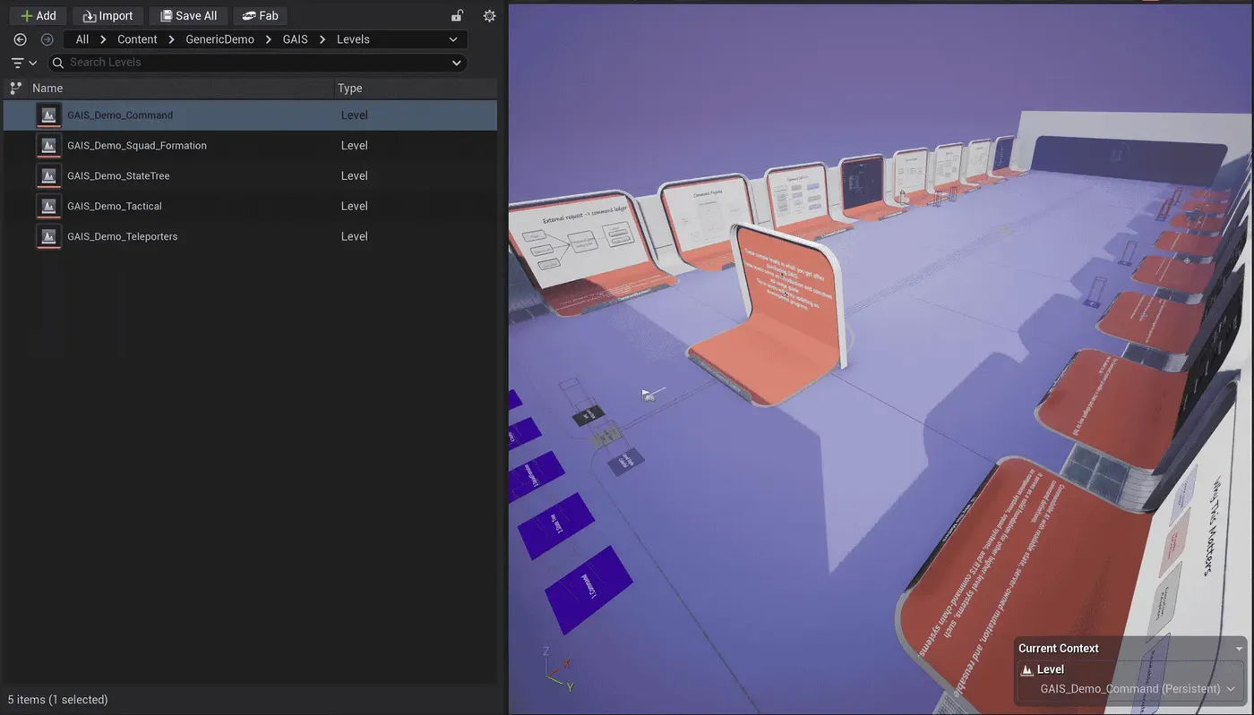Viewport: 1254px width, 715px height.
Task: Click the Add button
Action: pos(38,16)
